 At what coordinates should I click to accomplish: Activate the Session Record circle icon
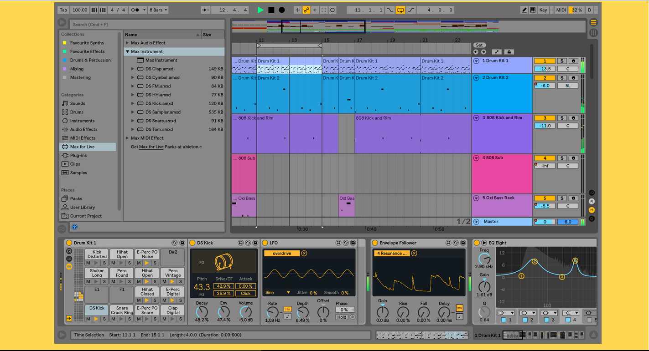332,10
